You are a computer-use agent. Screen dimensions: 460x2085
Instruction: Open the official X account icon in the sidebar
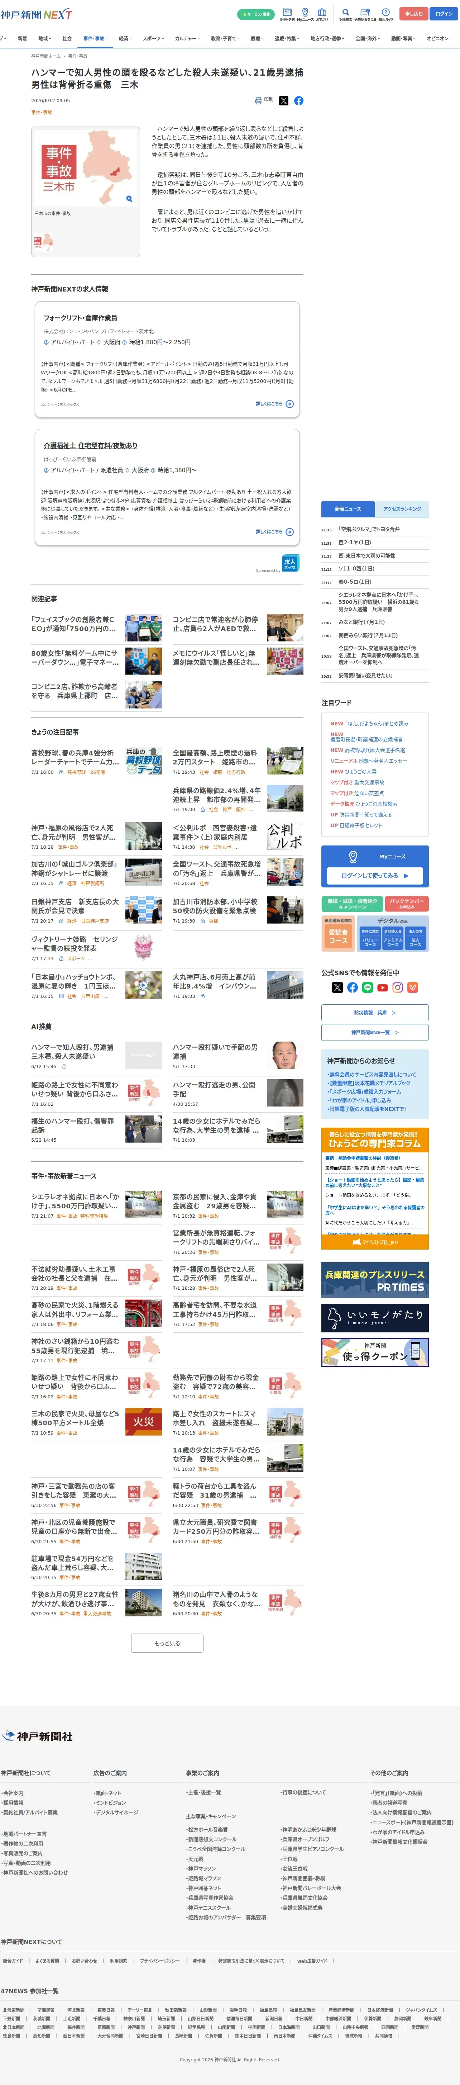337,987
